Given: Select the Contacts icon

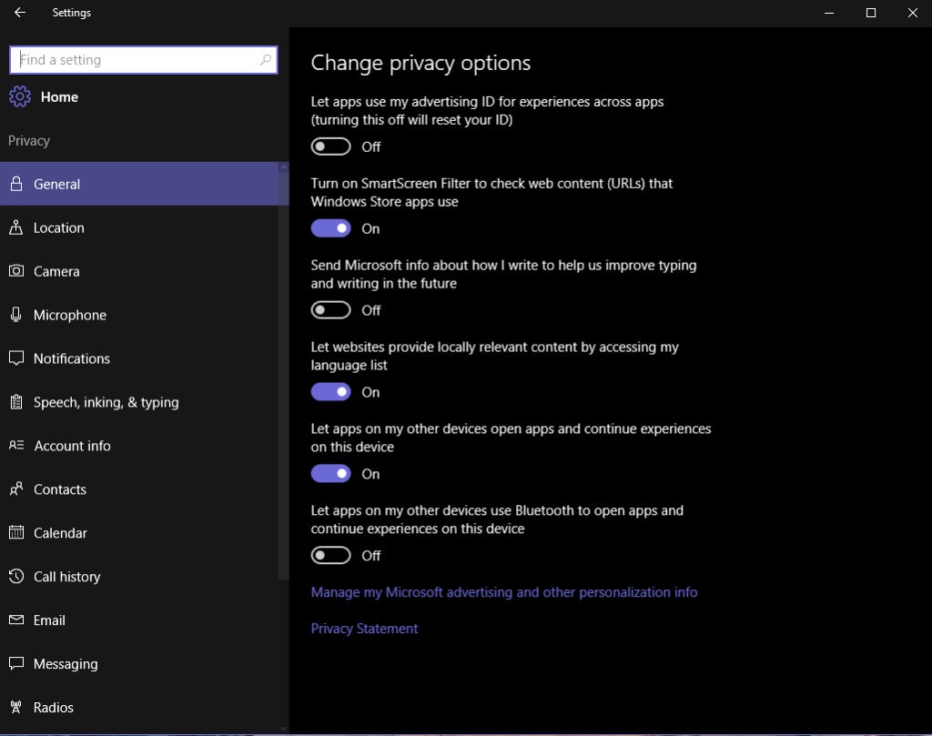Looking at the screenshot, I should (x=16, y=489).
